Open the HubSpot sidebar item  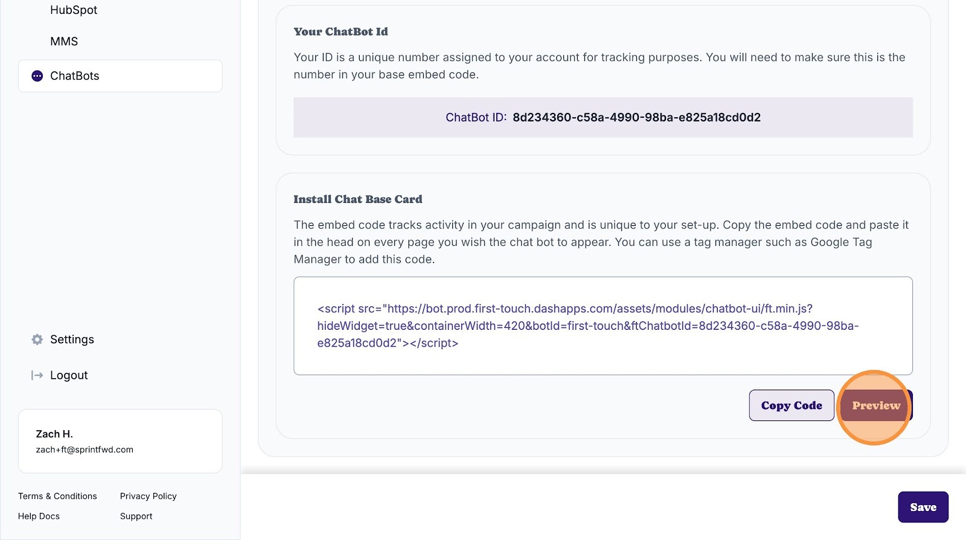(74, 10)
